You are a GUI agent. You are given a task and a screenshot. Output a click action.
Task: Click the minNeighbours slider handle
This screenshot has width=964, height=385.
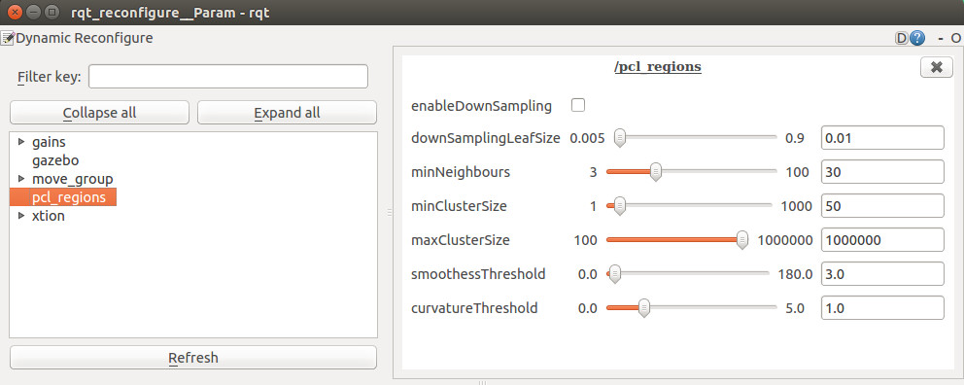[x=656, y=172]
